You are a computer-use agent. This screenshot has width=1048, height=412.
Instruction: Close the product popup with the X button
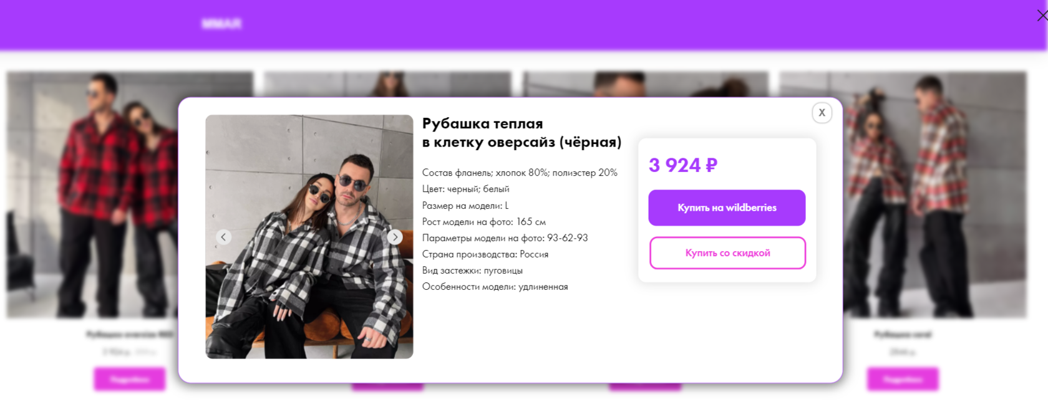click(822, 113)
